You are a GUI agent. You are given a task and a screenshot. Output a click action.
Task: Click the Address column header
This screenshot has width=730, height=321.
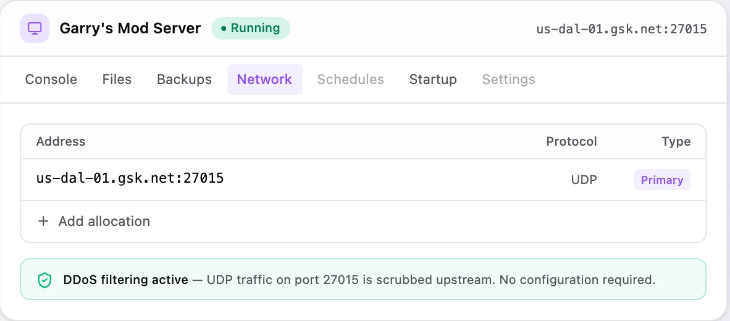(x=61, y=141)
